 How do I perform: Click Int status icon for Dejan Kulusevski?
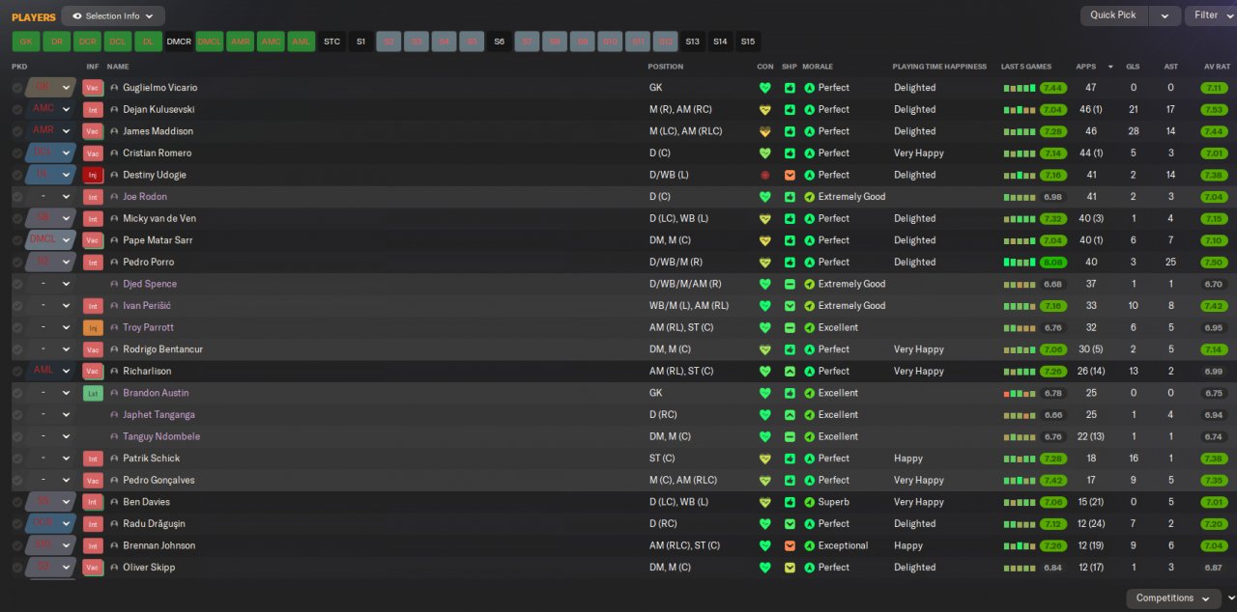pos(93,110)
